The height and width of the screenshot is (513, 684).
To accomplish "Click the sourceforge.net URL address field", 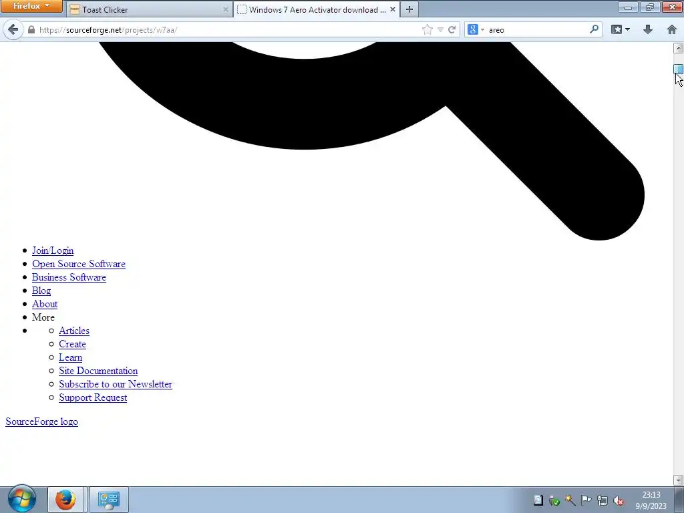I will [227, 29].
